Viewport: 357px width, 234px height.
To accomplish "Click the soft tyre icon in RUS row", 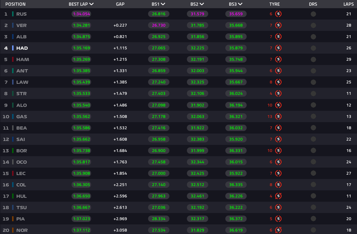I will [278, 14].
